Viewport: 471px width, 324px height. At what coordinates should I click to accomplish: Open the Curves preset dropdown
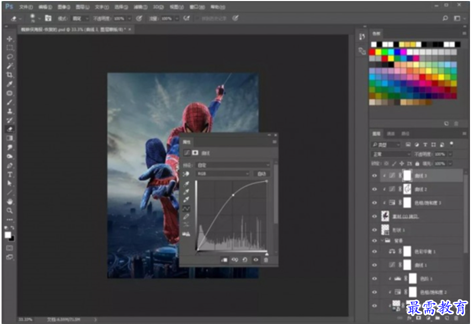tap(233, 165)
